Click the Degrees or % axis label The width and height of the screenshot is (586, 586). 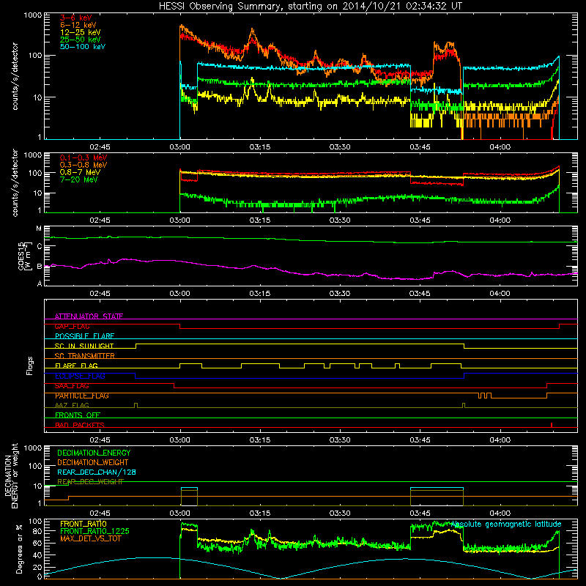pyautogui.click(x=20, y=549)
